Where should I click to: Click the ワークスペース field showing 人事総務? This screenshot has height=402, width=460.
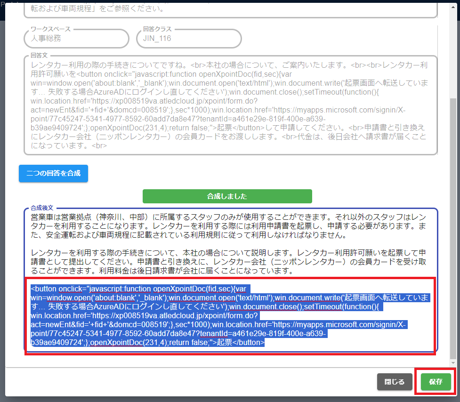coord(76,39)
